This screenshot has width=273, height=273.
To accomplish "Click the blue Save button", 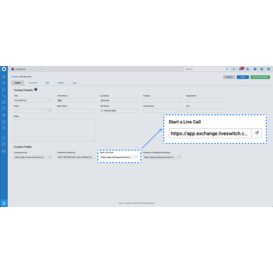I will coord(243,77).
